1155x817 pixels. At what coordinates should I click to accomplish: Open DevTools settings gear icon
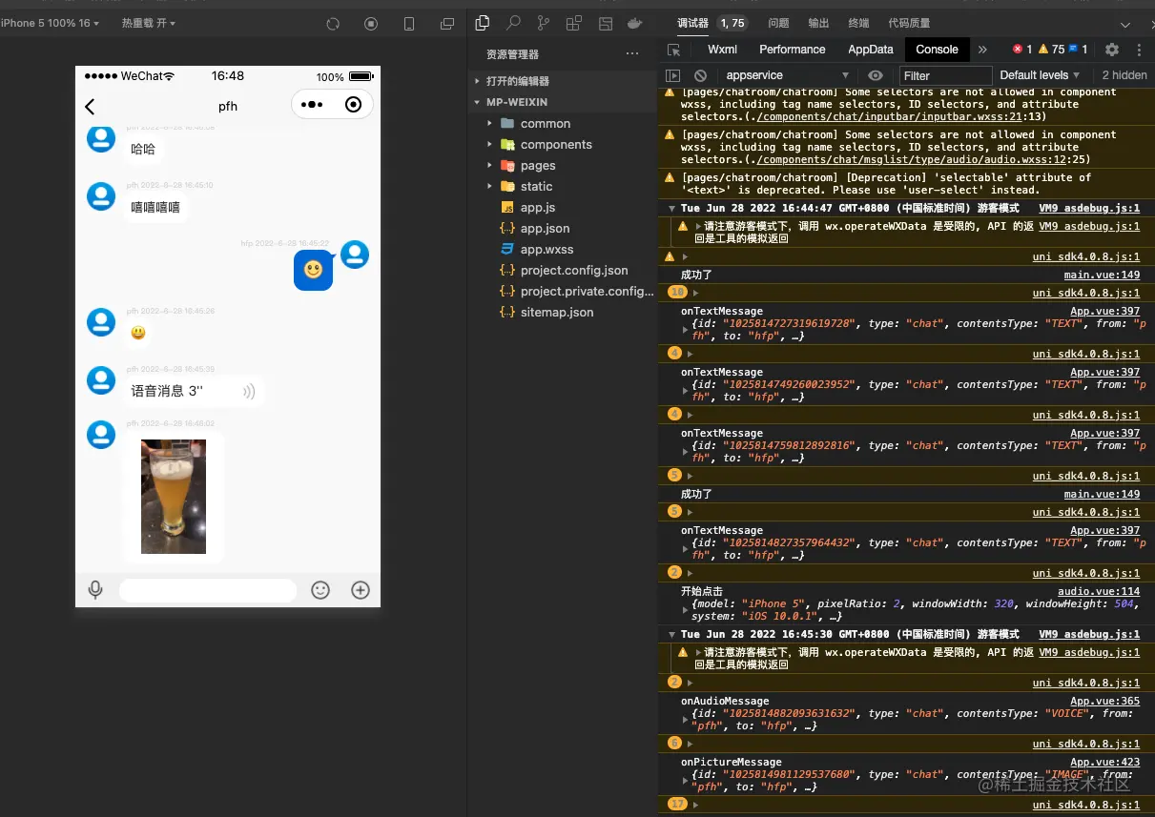pos(1112,50)
